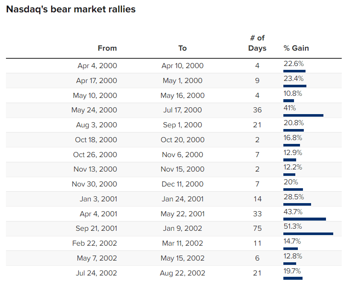
Task: Select the 'Jan 3, 2001' start date
Action: pyautogui.click(x=98, y=199)
